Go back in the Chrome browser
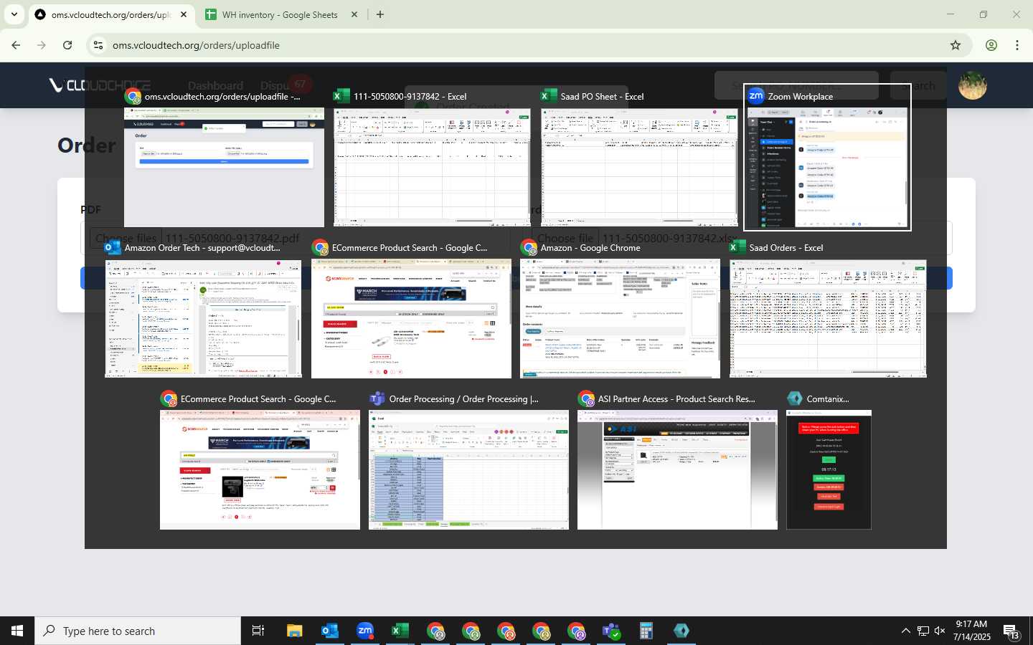 [x=16, y=45]
